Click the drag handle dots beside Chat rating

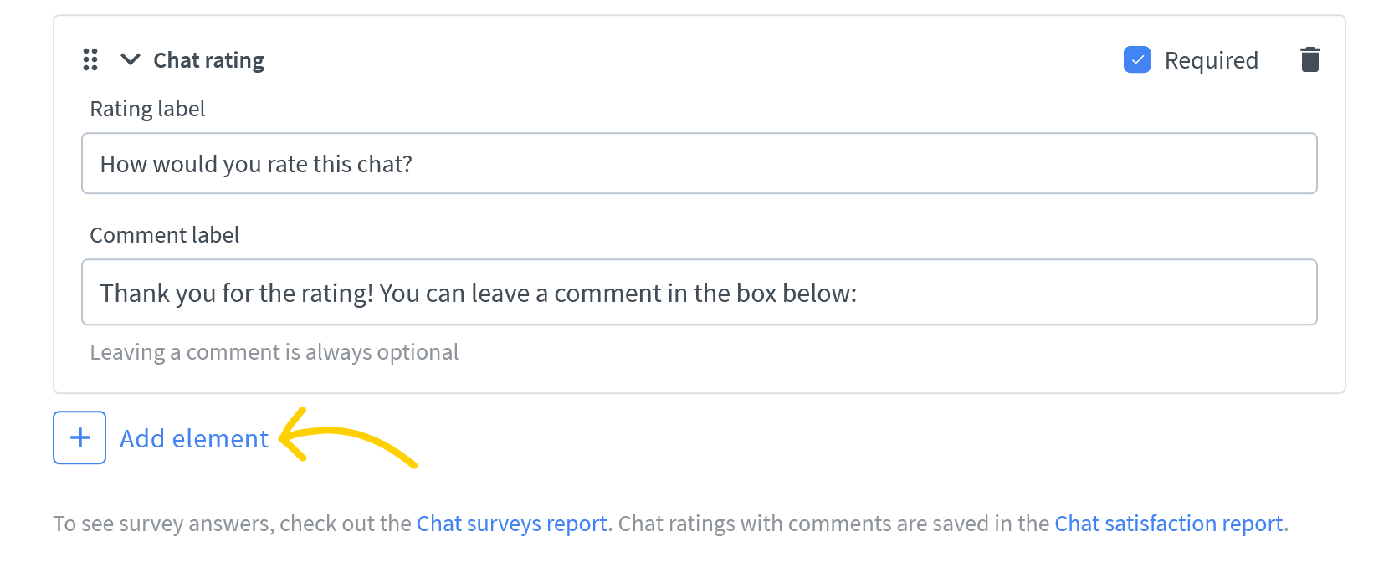[x=90, y=59]
